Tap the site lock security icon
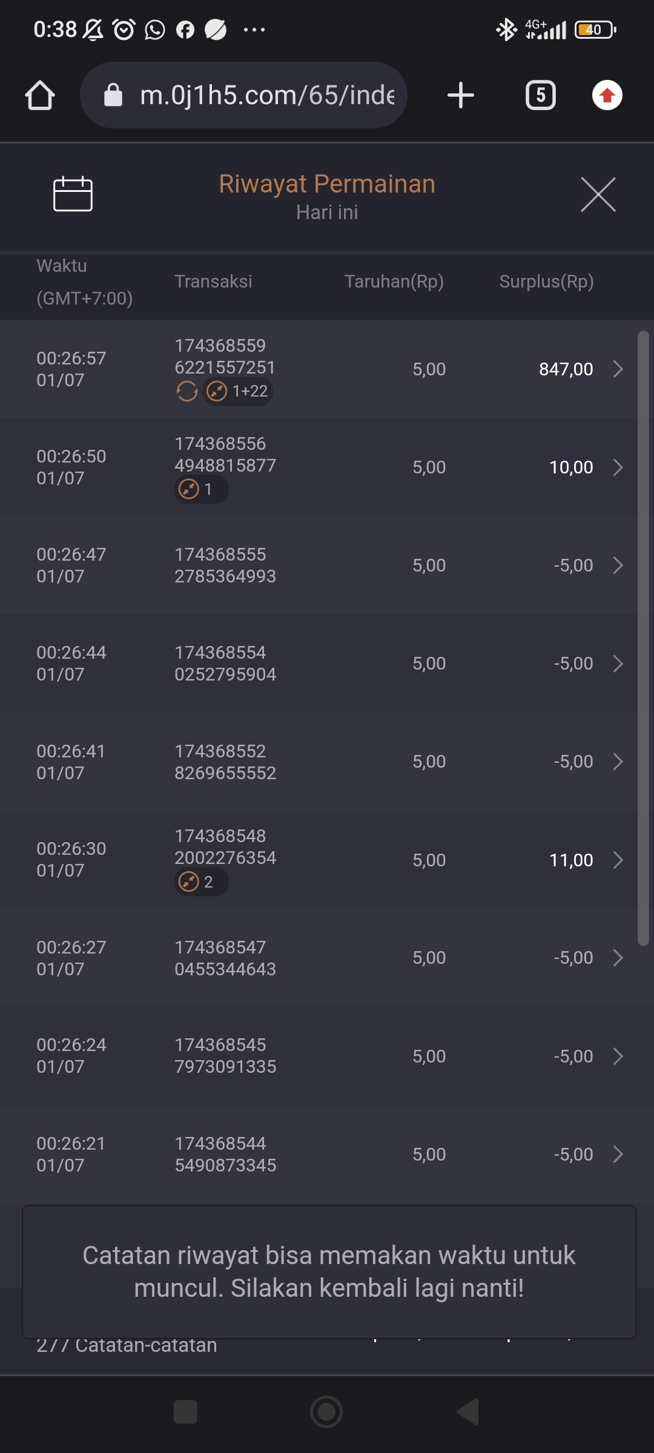This screenshot has width=654, height=1453. click(x=113, y=96)
